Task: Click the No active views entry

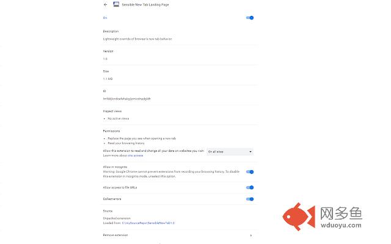Action: [118, 118]
